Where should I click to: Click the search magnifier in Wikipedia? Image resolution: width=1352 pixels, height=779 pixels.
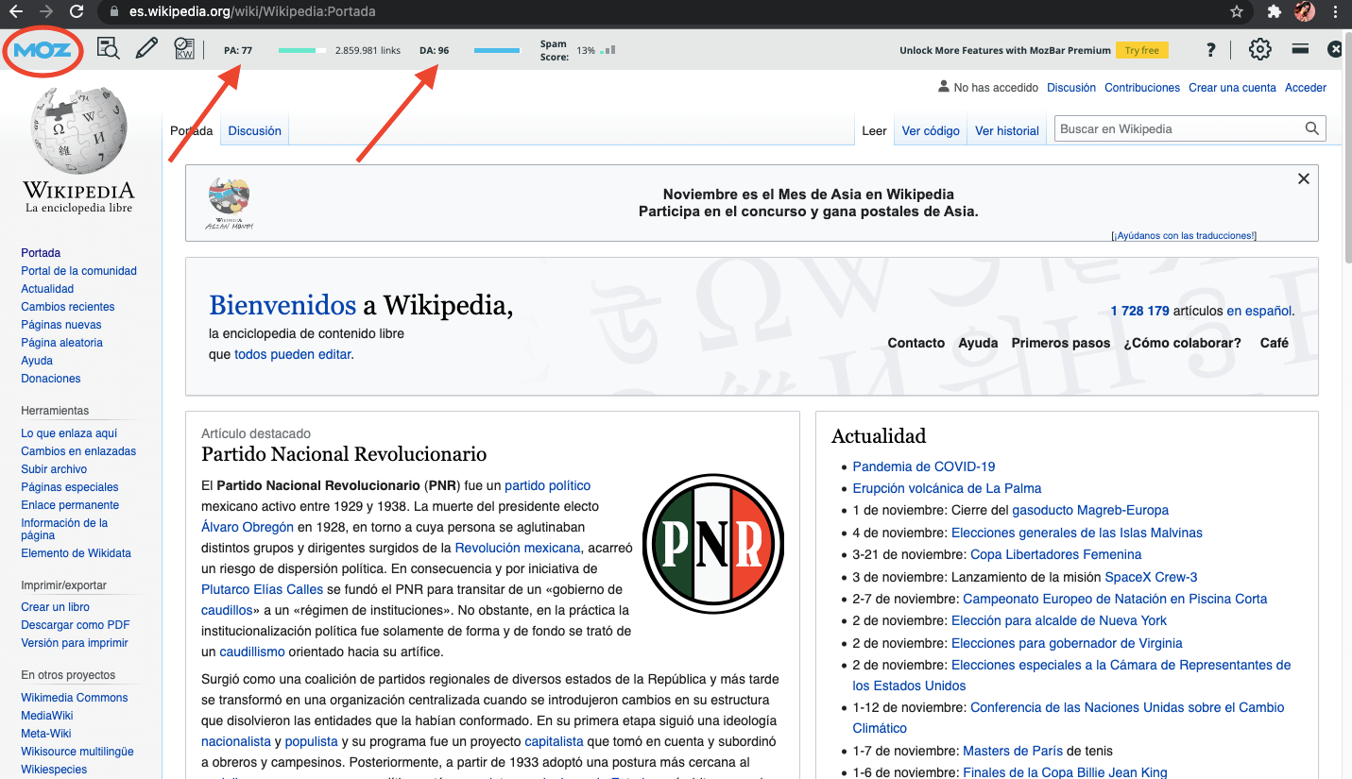(x=1311, y=129)
